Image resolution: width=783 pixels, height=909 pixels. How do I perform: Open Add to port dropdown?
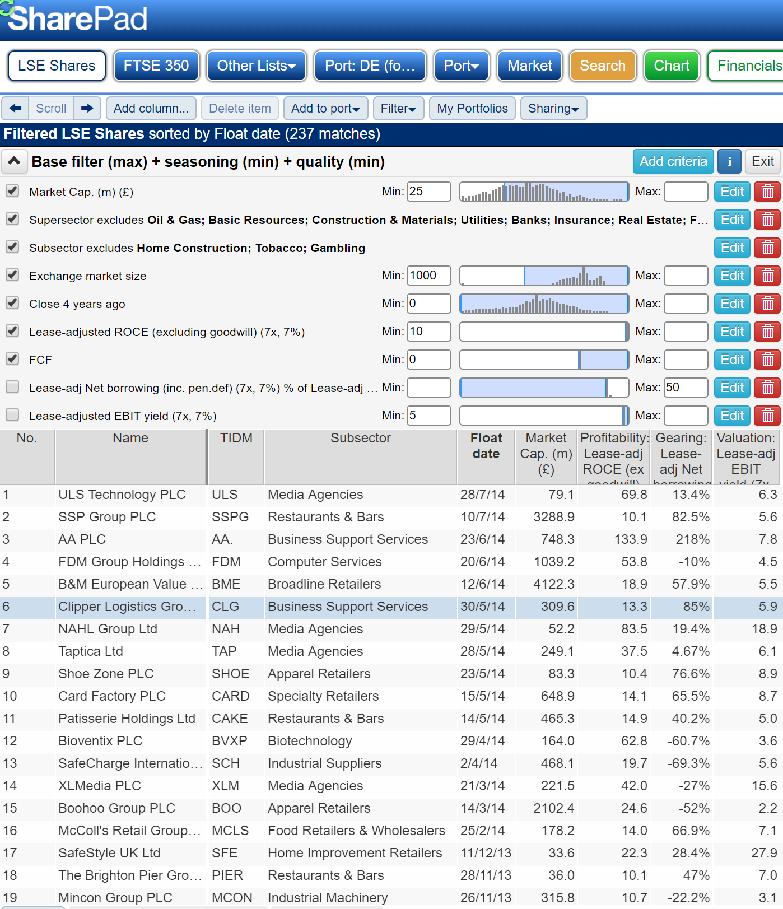tap(325, 108)
